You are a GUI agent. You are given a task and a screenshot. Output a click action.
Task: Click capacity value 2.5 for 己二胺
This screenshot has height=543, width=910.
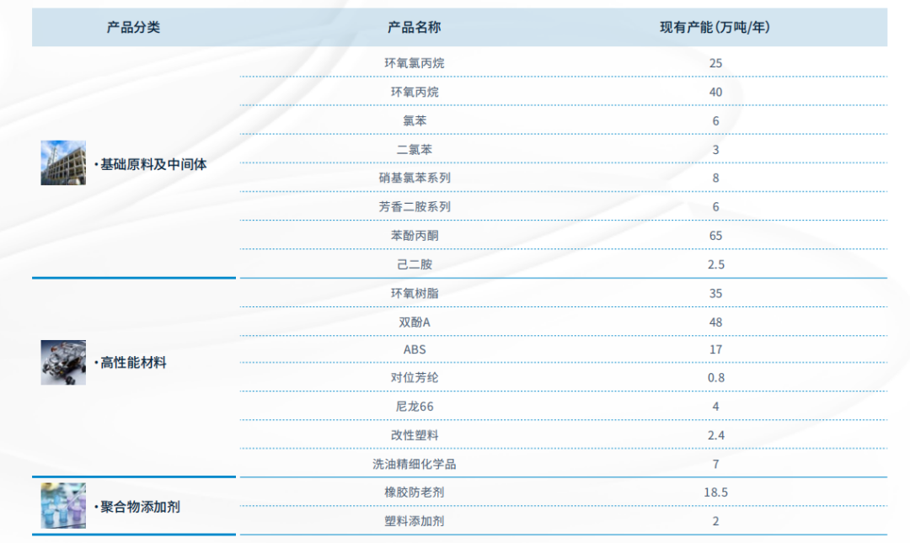(715, 264)
